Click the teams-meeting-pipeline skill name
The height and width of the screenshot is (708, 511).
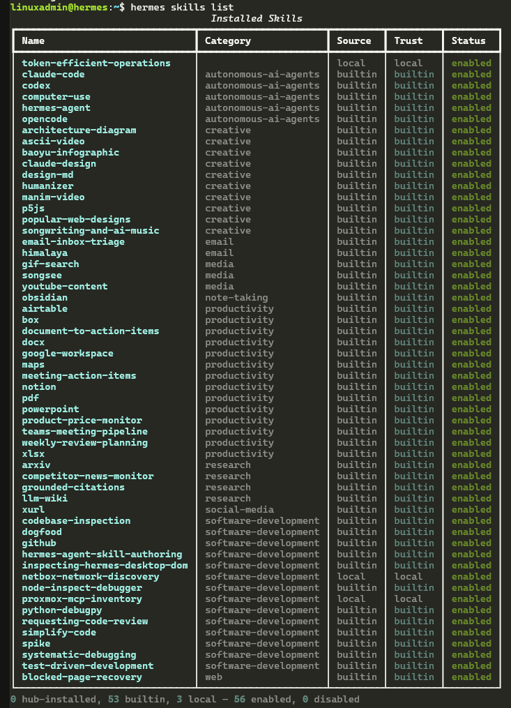(85, 432)
